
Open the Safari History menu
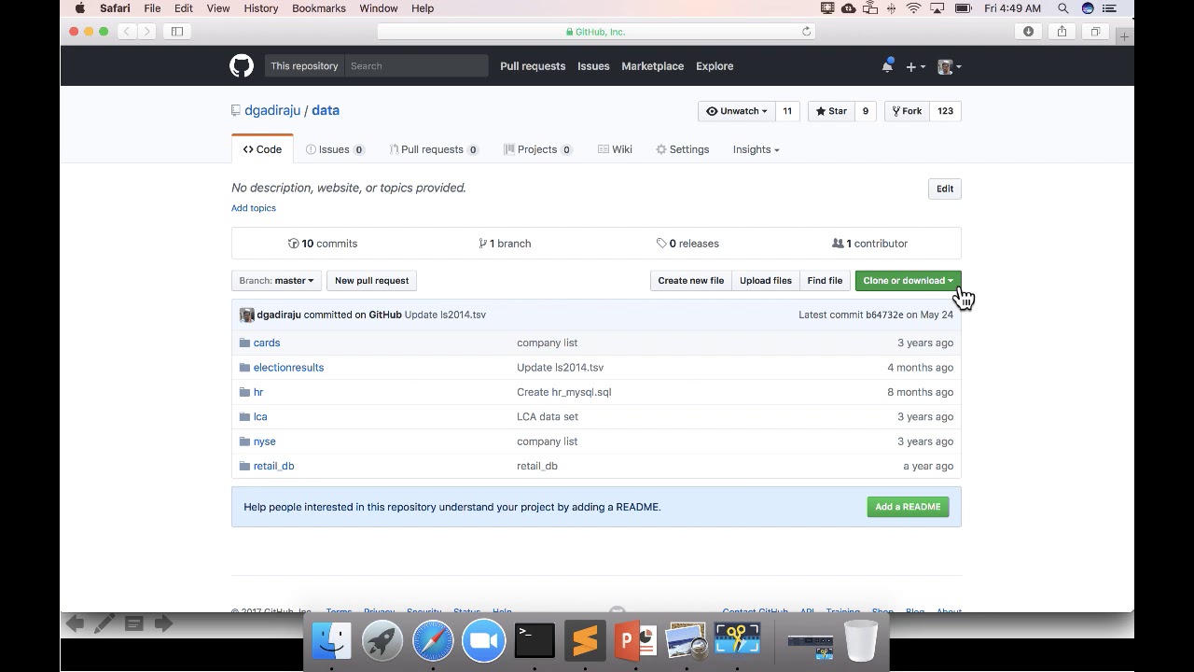(x=261, y=8)
